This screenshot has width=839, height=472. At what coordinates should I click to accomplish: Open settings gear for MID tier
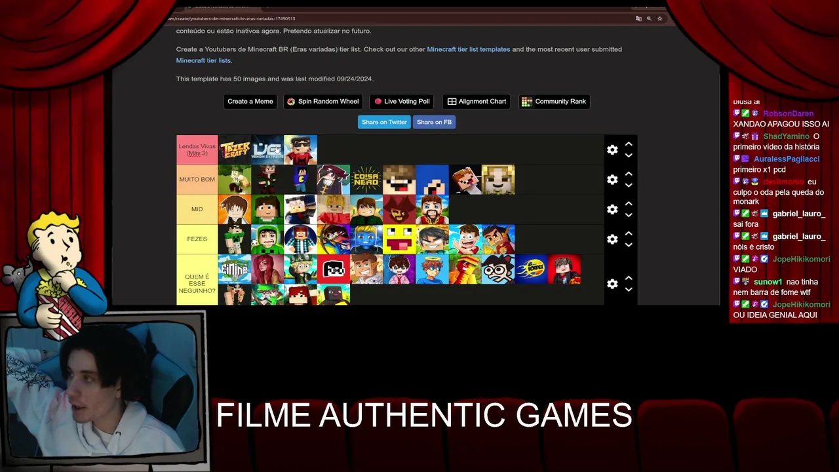[612, 209]
